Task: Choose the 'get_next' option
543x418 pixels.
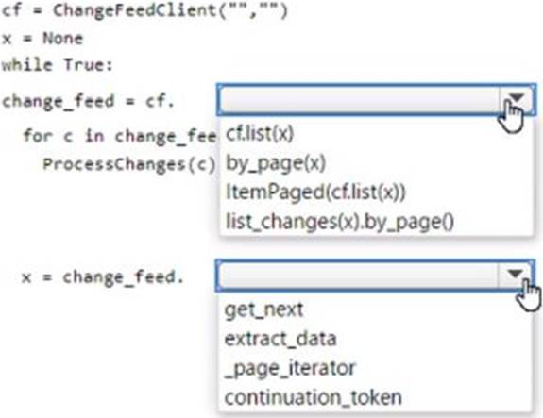Action: [x=263, y=309]
